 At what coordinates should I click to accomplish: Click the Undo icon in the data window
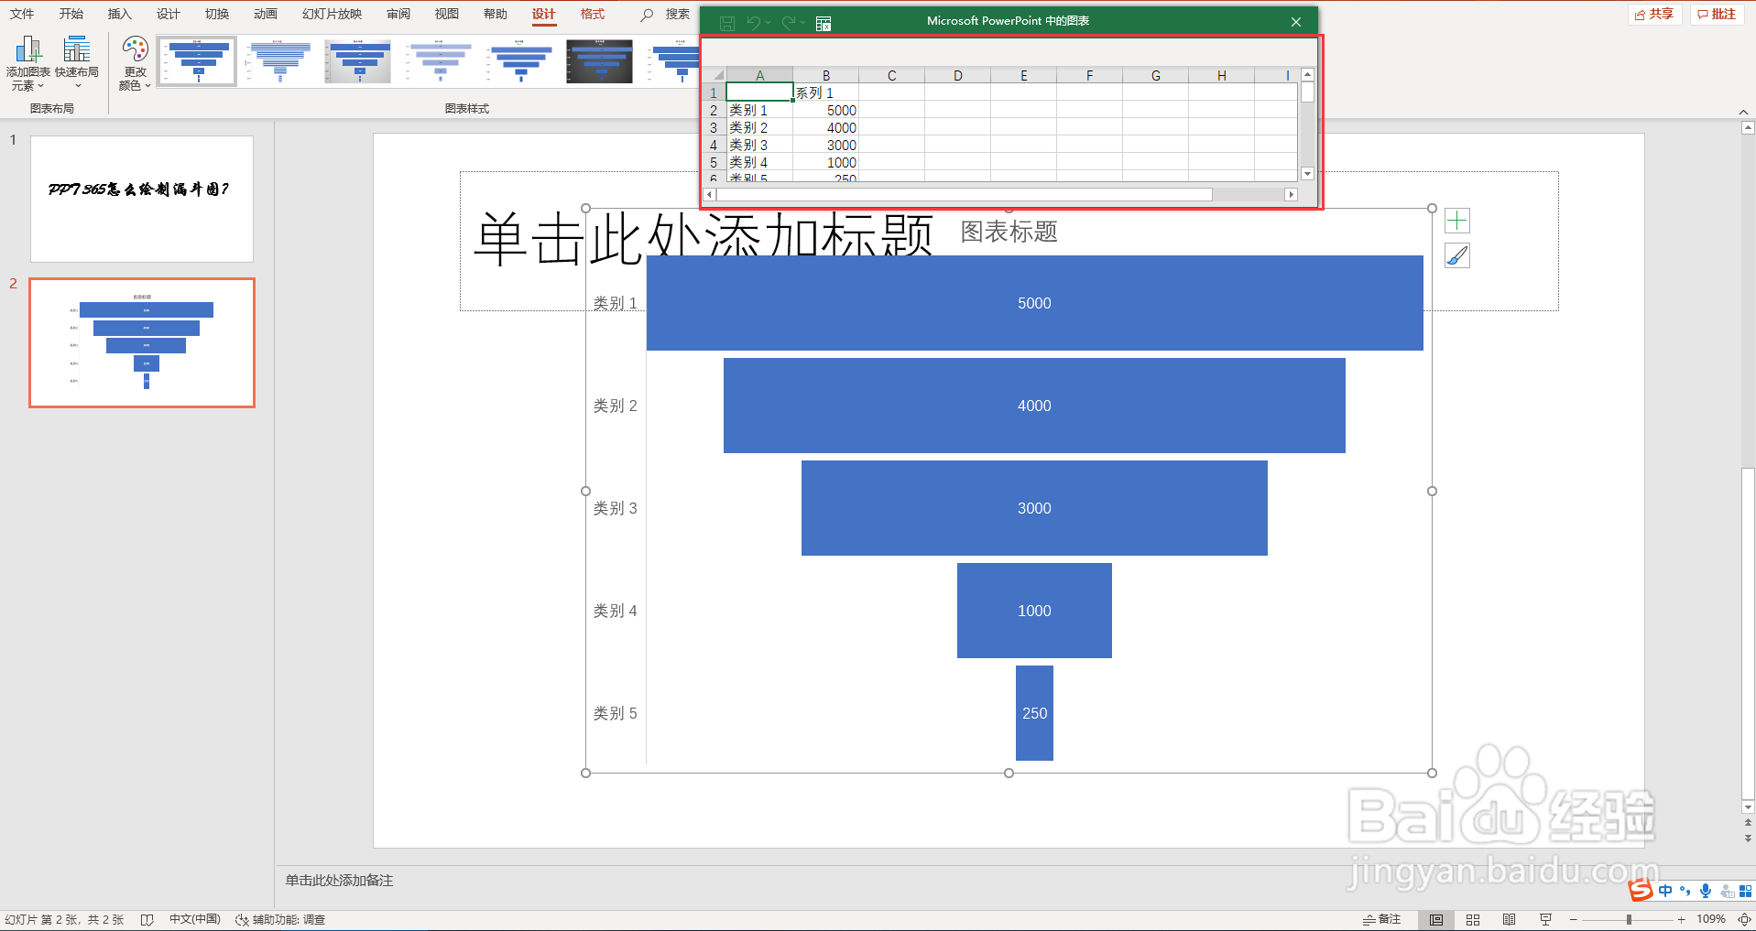pyautogui.click(x=754, y=22)
